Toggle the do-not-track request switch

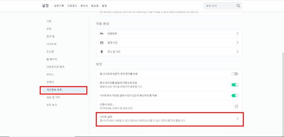coord(235,74)
